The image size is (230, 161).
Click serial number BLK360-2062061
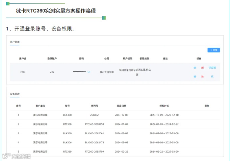[x=94, y=133]
